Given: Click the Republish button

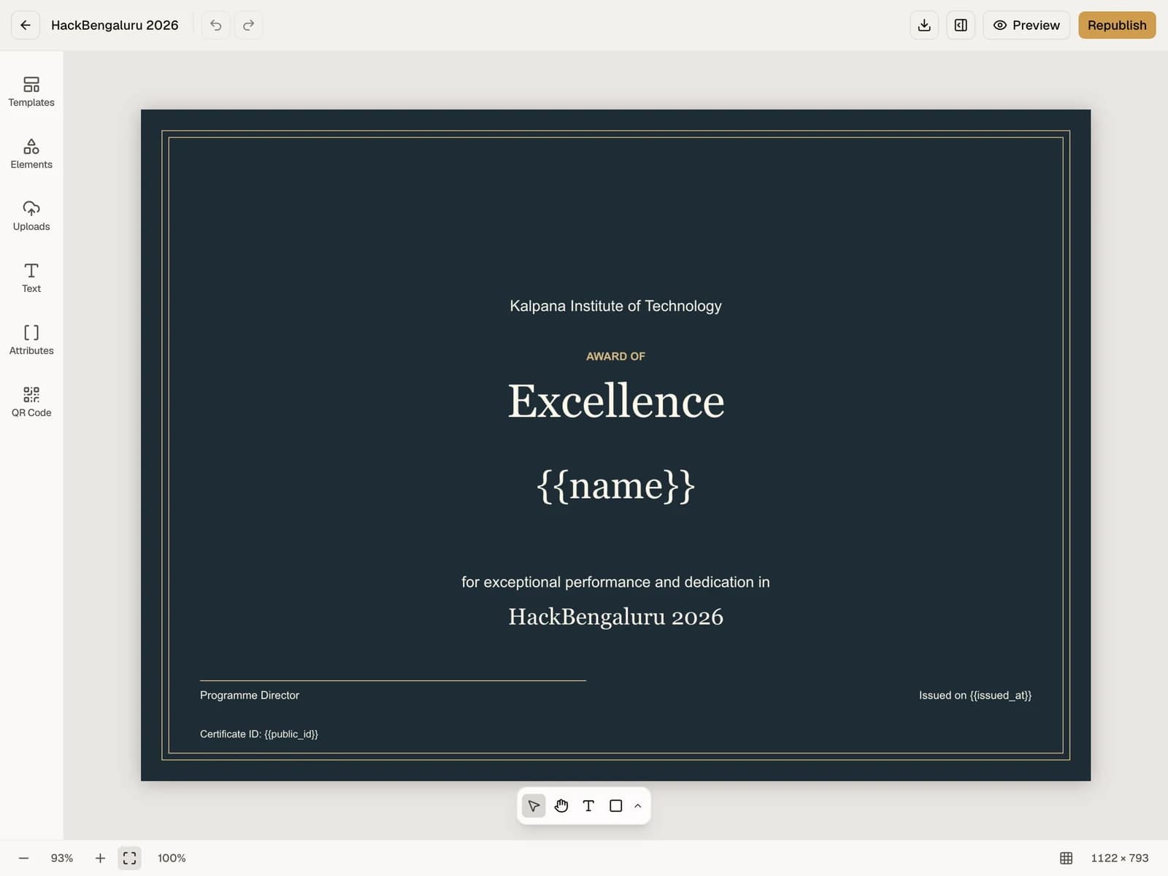Looking at the screenshot, I should (x=1117, y=25).
